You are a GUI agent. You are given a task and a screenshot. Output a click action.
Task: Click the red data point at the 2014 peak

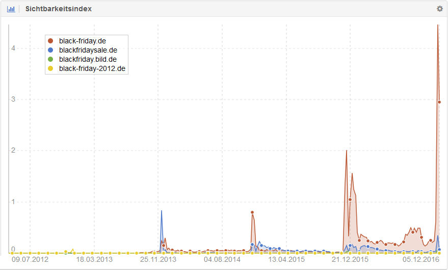coord(252,212)
